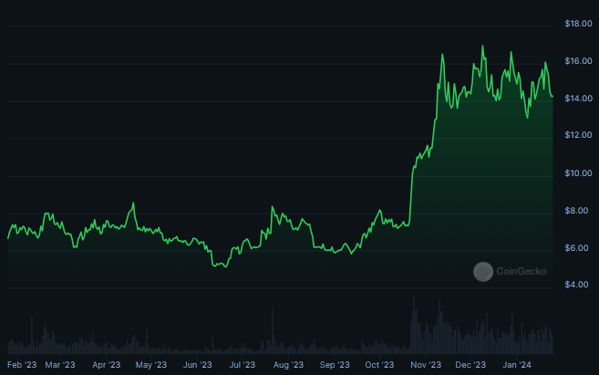Click the Sep '23 date label
The width and height of the screenshot is (599, 375).
tap(335, 365)
